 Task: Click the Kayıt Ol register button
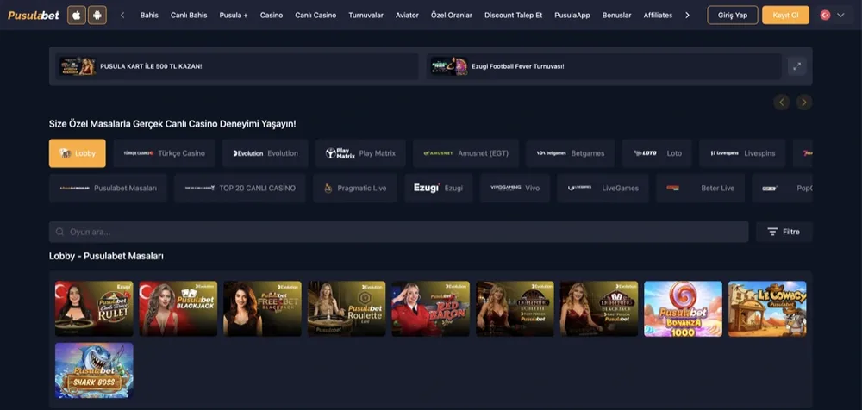[x=785, y=15]
